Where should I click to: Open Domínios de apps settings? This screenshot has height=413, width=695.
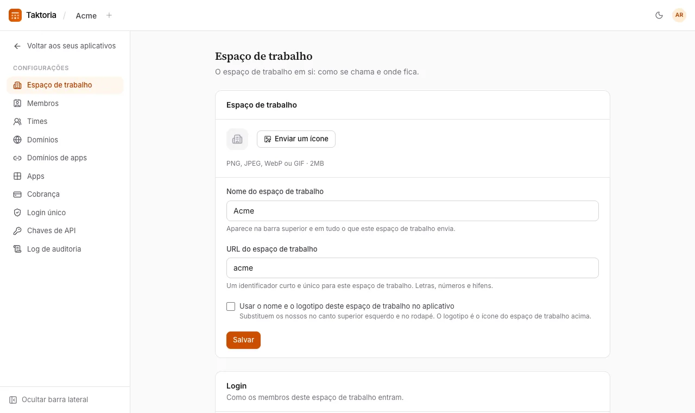coord(65,158)
